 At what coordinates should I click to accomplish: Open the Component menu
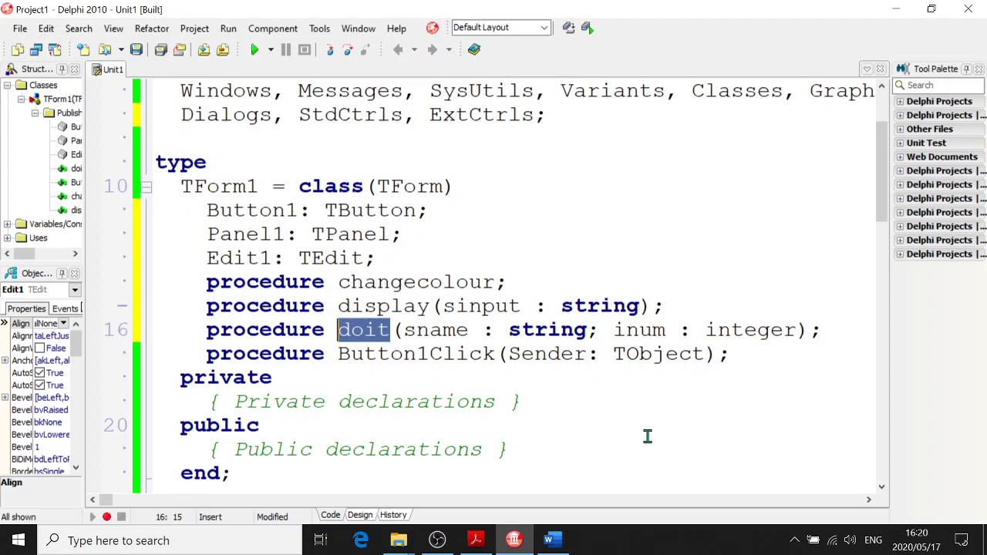coord(273,29)
